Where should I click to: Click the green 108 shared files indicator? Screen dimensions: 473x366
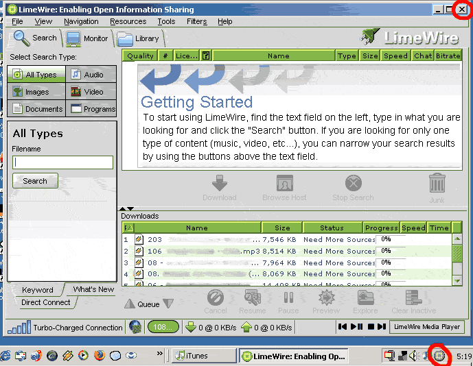[x=163, y=327]
